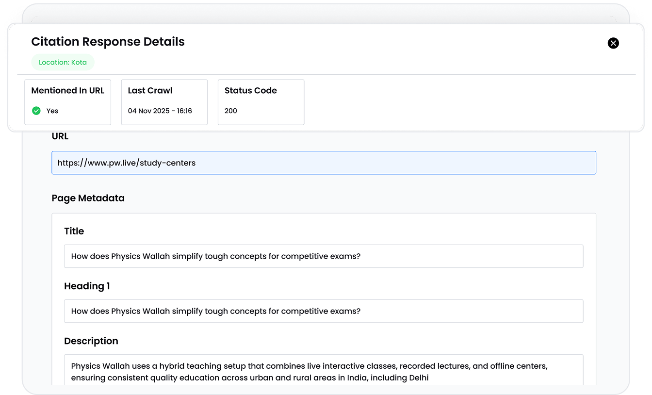
Task: Focus the Heading 1 text field
Action: [324, 311]
